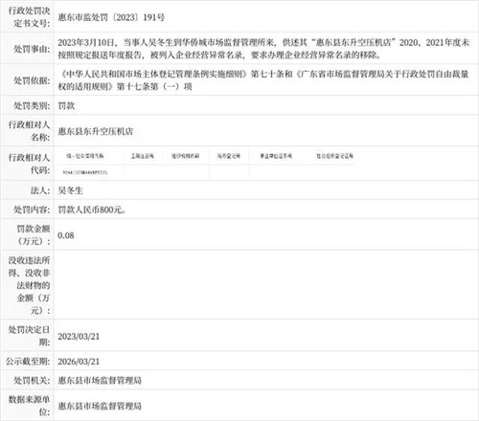Click the 事业单位证书号 column header
The height and width of the screenshot is (421, 479).
coord(276,156)
